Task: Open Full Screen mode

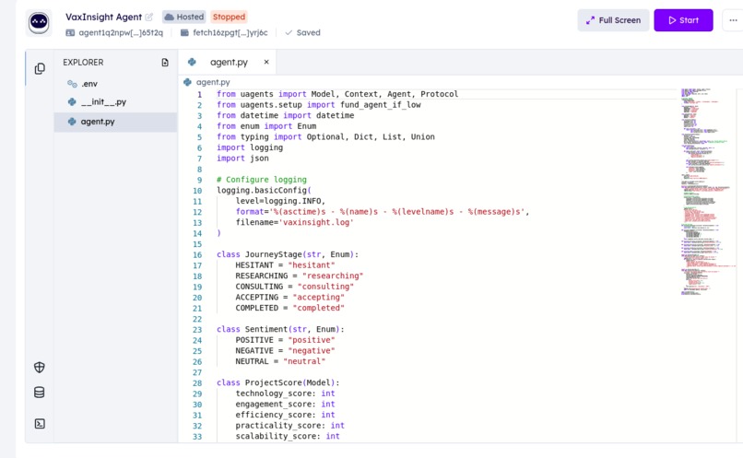Action: point(613,20)
